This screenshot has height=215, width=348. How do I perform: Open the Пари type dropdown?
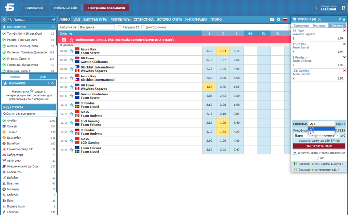303,136
